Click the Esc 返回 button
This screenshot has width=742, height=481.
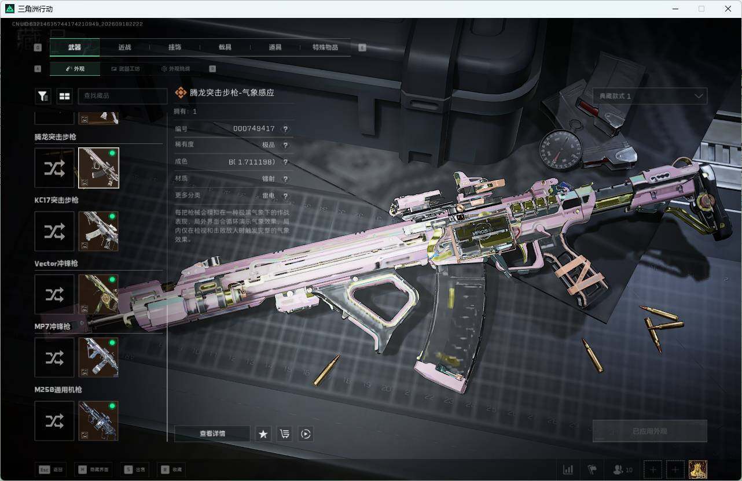(x=51, y=469)
